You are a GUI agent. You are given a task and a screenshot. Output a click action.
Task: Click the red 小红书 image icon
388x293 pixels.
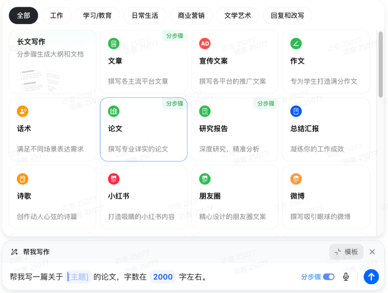coord(114,179)
